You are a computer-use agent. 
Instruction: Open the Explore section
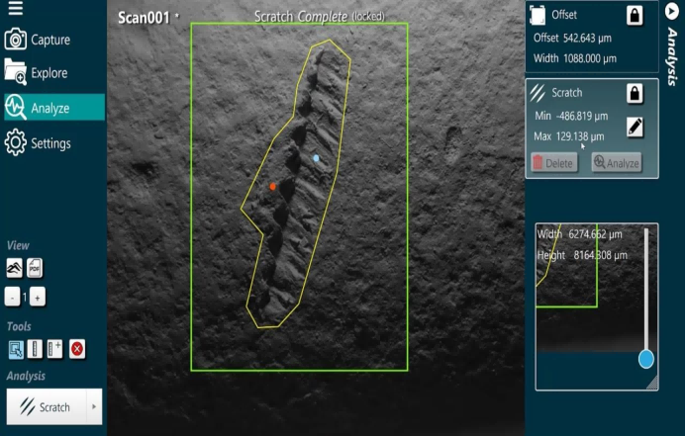click(x=53, y=72)
